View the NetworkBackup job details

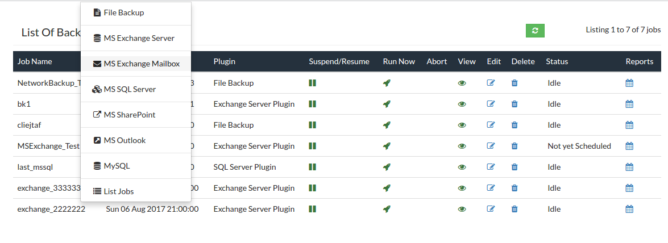click(462, 83)
